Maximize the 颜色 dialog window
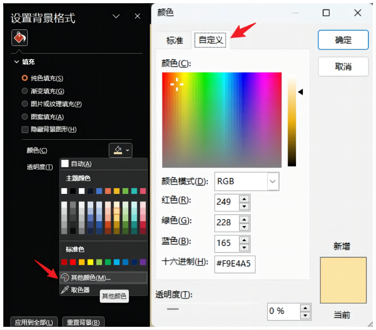The height and width of the screenshot is (330, 376). 326,13
